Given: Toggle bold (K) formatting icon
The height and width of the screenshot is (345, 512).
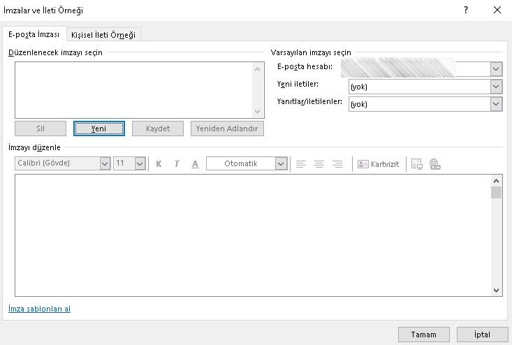Looking at the screenshot, I should point(159,164).
